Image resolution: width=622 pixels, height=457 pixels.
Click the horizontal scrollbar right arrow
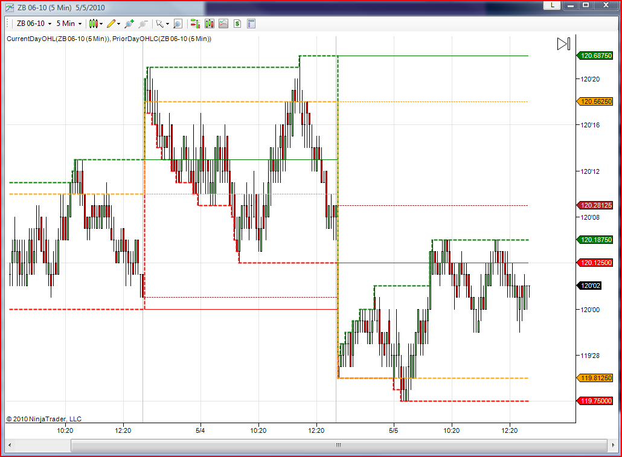point(614,445)
